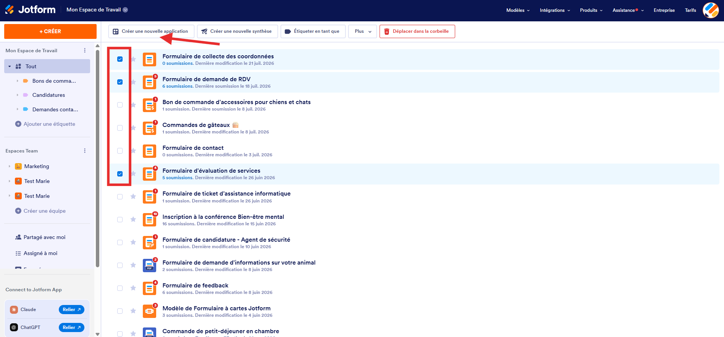The height and width of the screenshot is (337, 724).
Task: Click Déplacer dans la corbeille
Action: tap(417, 31)
